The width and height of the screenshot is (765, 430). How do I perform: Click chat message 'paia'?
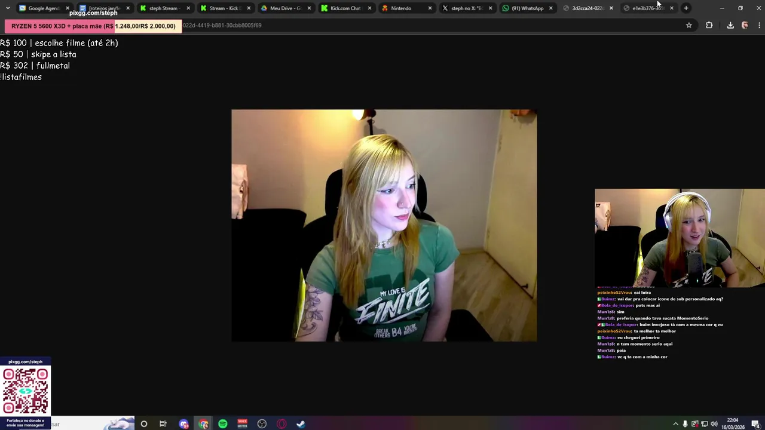(621, 351)
